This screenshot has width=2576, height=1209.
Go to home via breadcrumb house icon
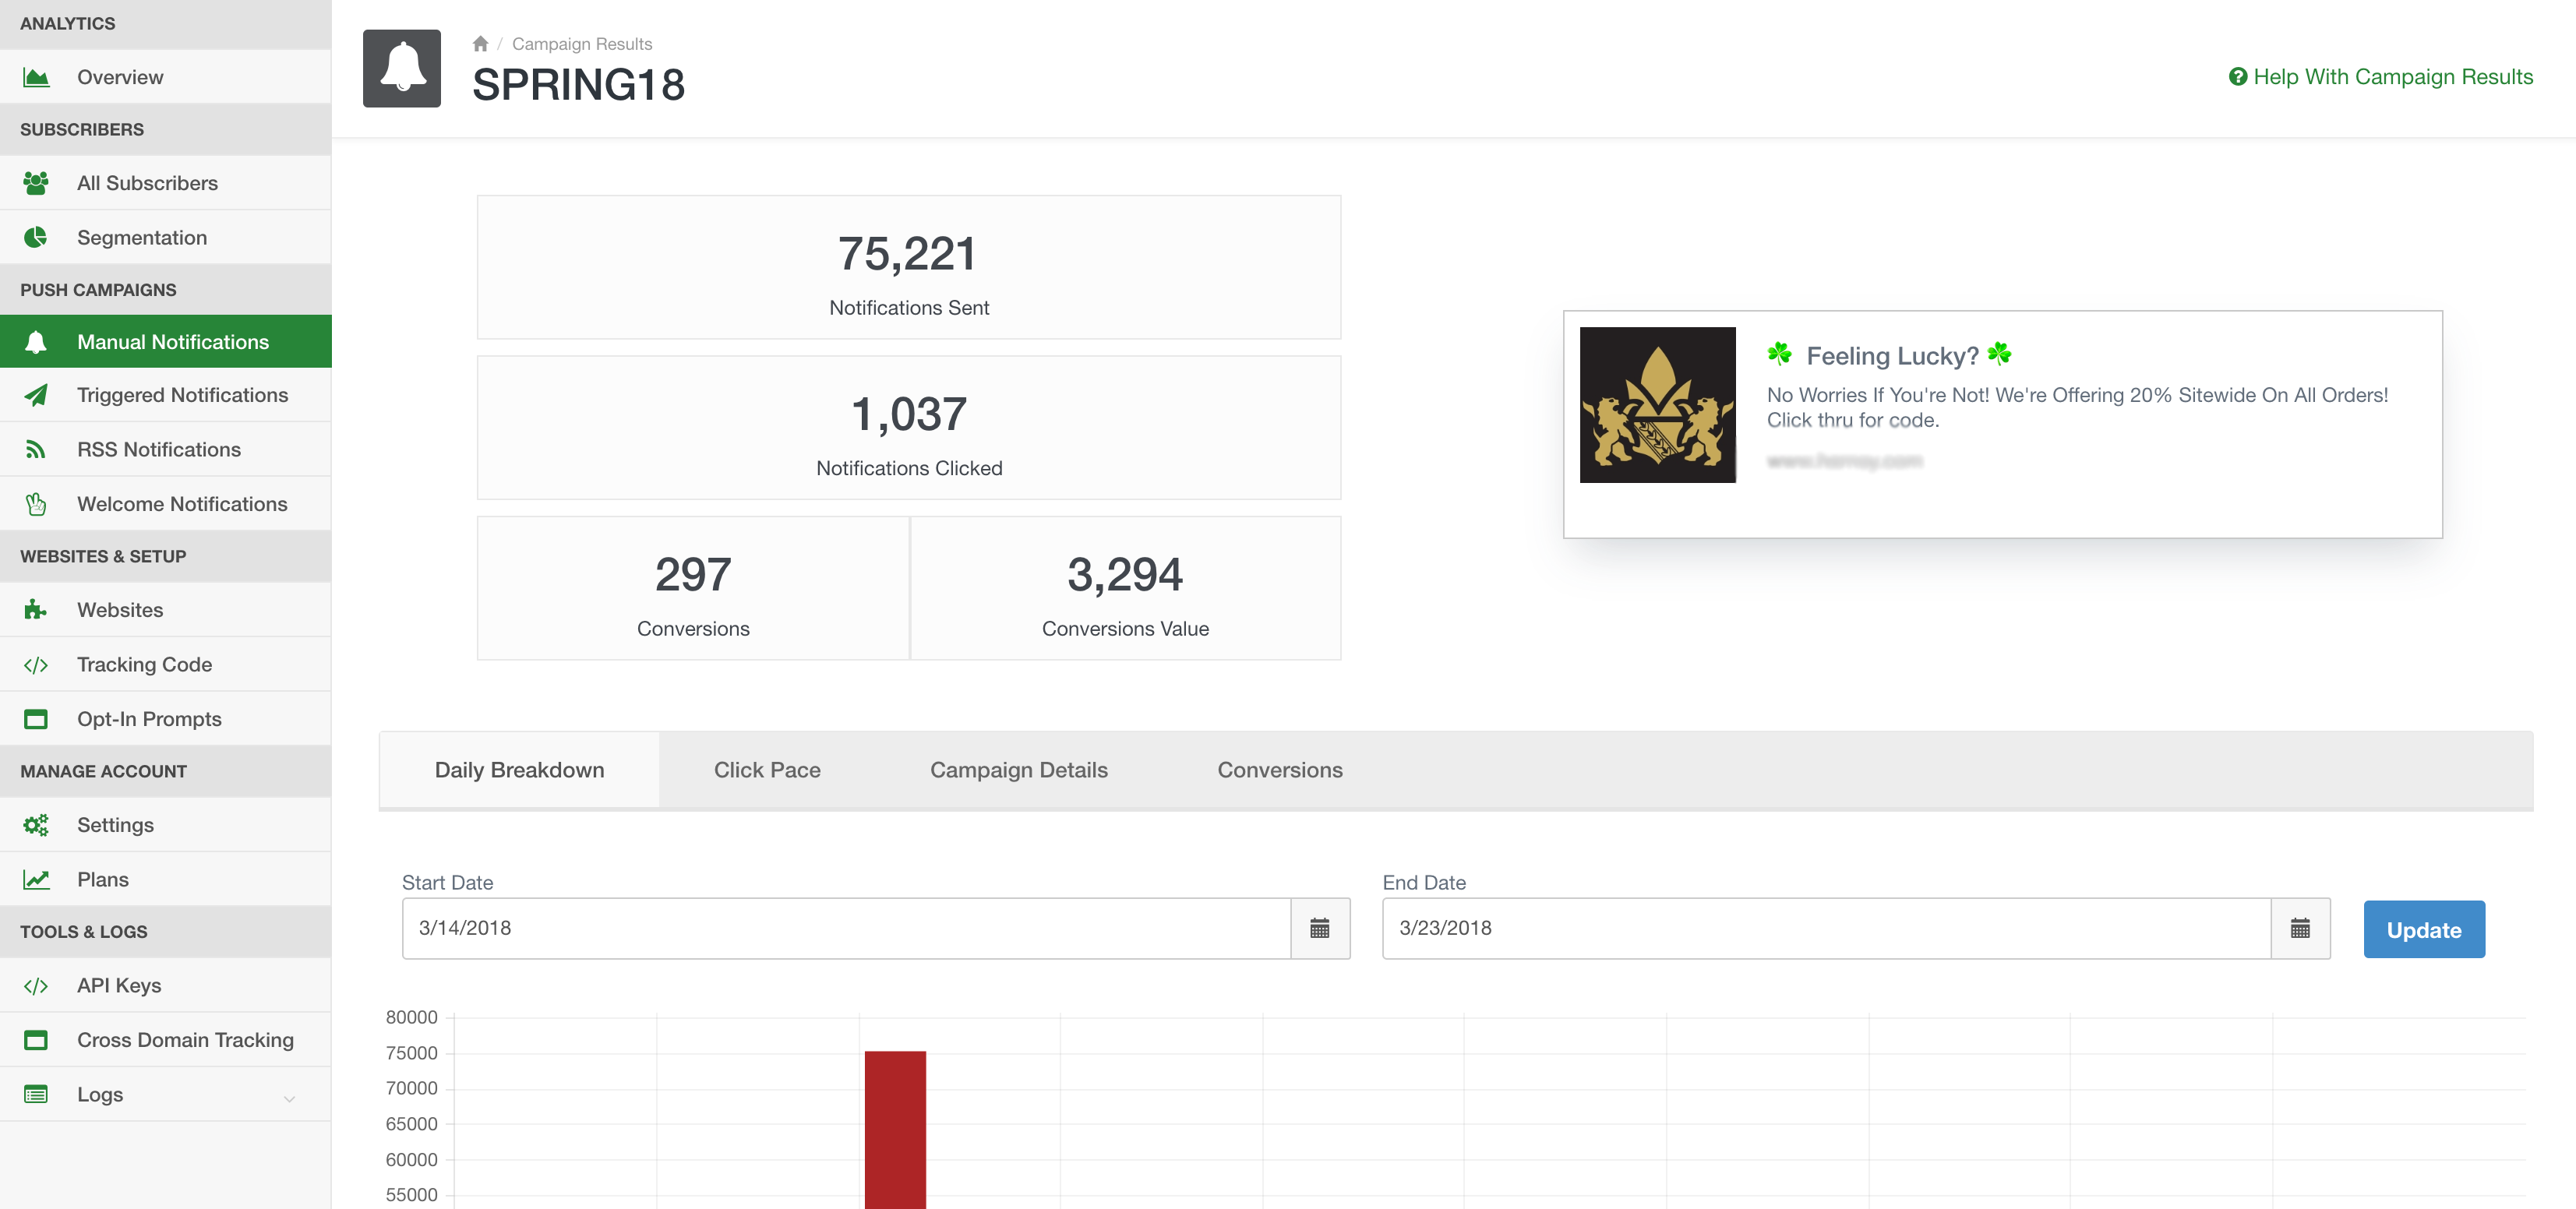[x=480, y=43]
